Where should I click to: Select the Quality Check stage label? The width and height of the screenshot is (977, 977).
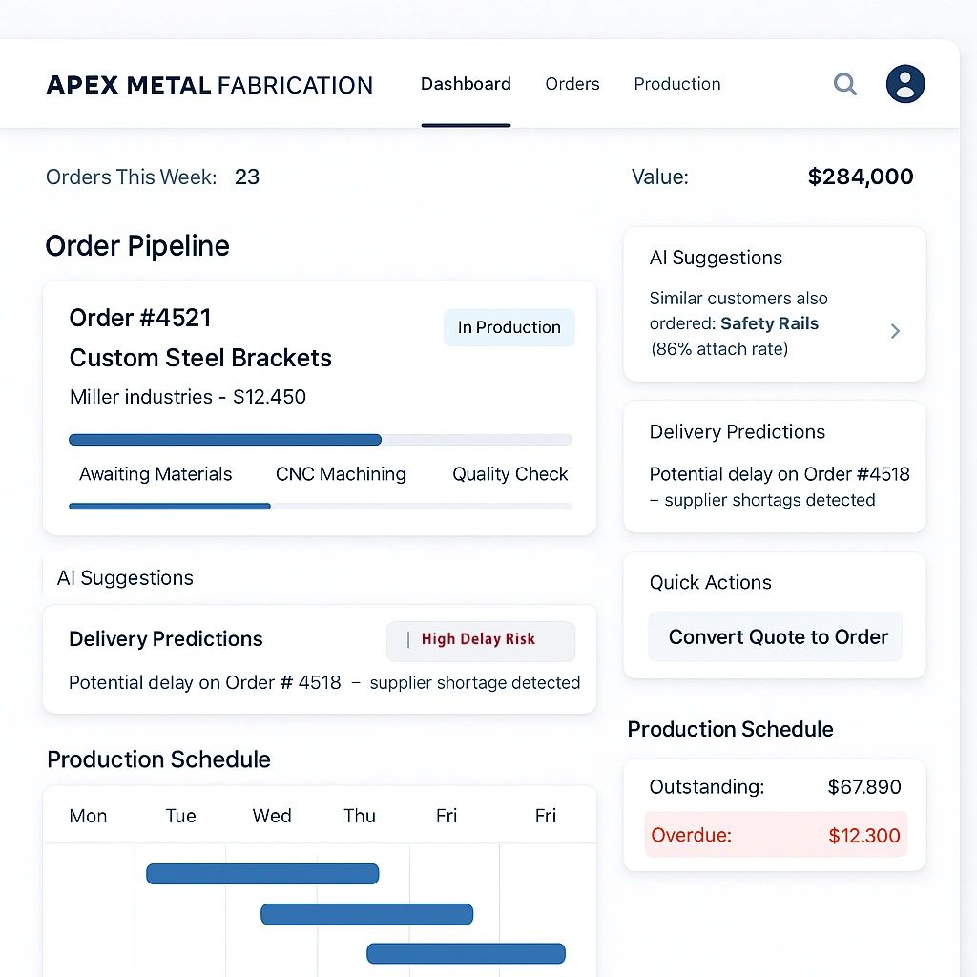tap(509, 474)
